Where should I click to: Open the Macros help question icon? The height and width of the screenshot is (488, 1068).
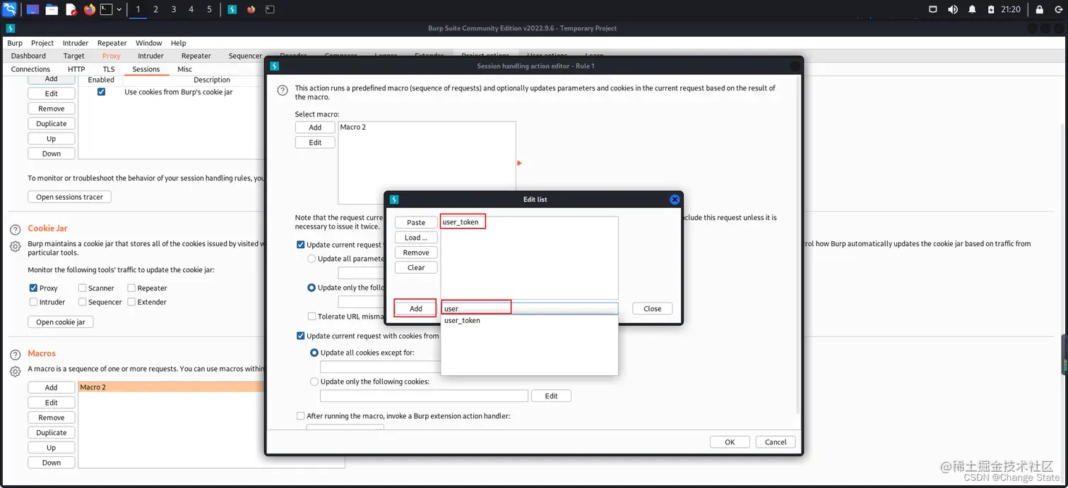(15, 355)
